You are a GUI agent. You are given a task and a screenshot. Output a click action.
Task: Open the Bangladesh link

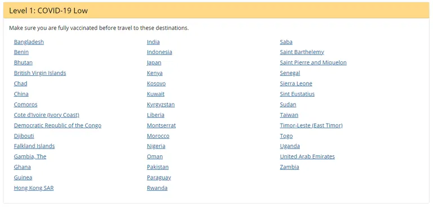pyautogui.click(x=29, y=42)
